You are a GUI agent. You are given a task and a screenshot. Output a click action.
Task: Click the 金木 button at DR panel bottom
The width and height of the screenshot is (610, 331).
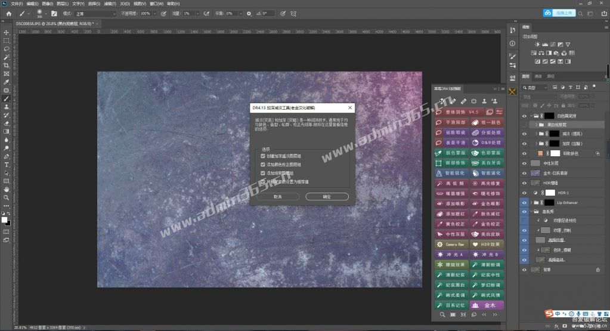[x=487, y=305]
